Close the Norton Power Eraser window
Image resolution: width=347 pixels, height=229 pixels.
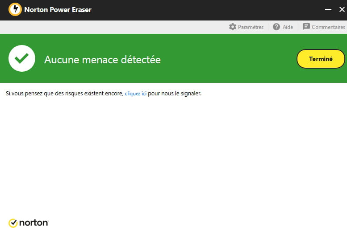pyautogui.click(x=342, y=9)
